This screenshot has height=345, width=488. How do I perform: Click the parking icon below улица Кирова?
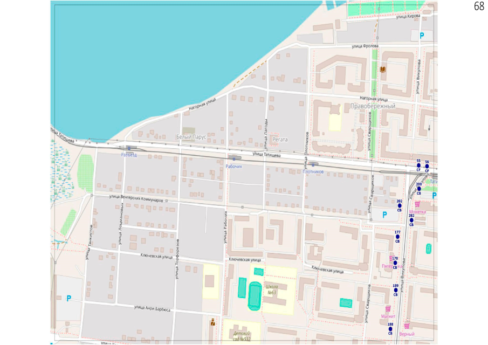point(422,36)
